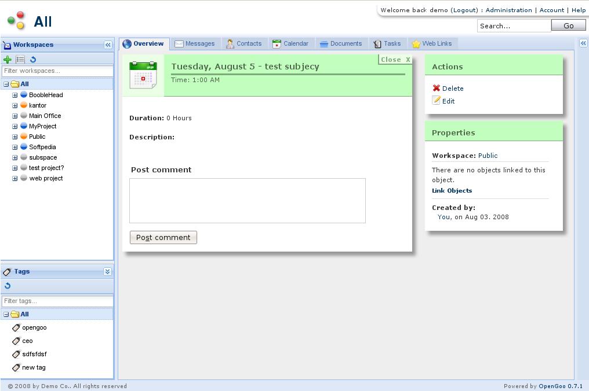
Task: Expand the BoobleHead workspace node
Action: click(x=15, y=95)
